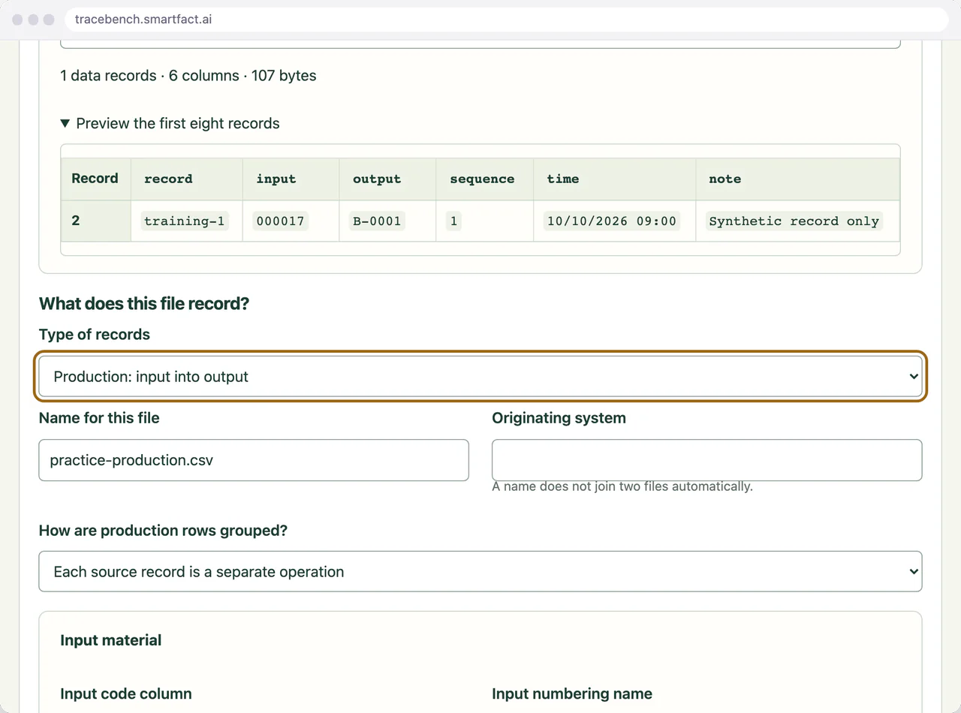Click the 'input' column header
The width and height of the screenshot is (961, 713).
276,179
